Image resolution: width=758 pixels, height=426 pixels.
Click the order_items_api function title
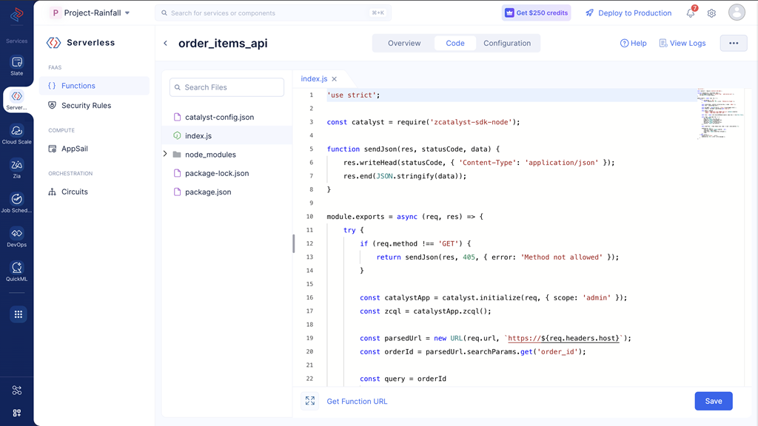[x=223, y=43]
